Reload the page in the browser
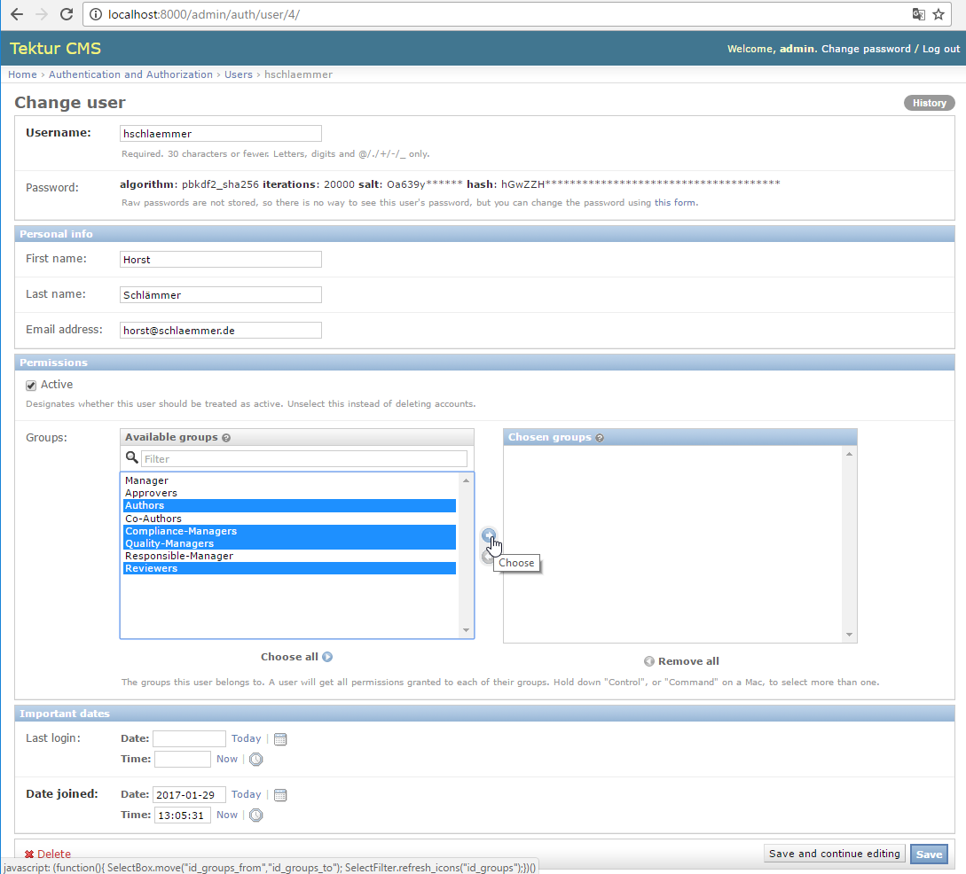The height and width of the screenshot is (874, 966). click(66, 14)
